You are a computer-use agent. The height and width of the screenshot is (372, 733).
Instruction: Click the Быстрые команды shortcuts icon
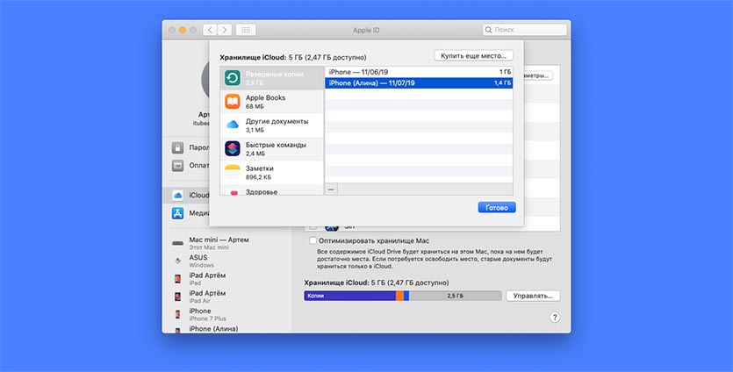(233, 148)
